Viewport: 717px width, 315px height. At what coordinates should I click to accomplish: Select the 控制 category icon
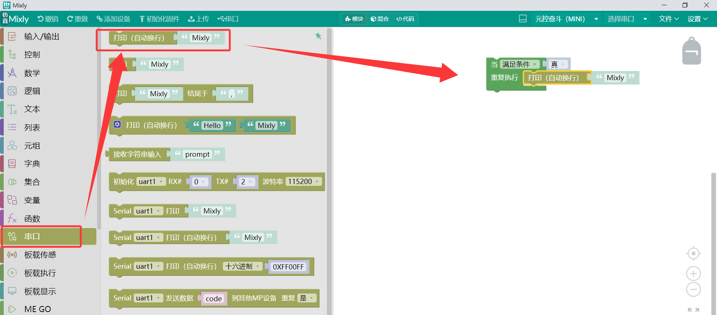(x=12, y=54)
